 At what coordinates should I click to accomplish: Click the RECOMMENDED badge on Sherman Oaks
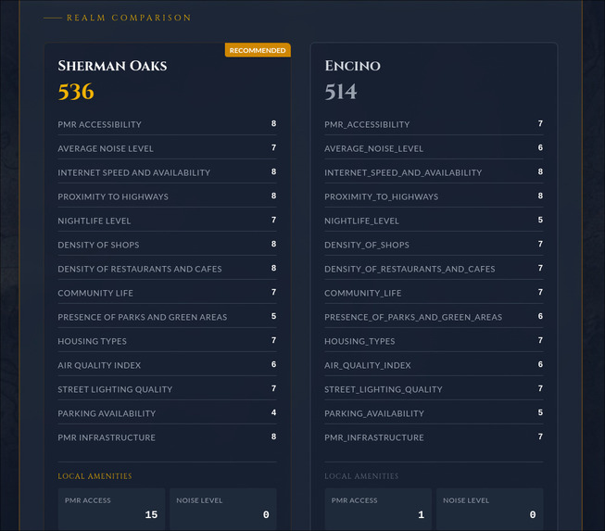coord(258,50)
